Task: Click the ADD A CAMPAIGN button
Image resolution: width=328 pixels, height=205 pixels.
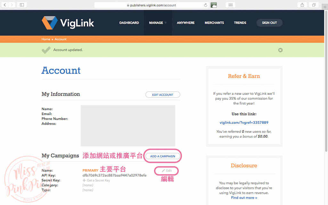Action: click(x=162, y=156)
